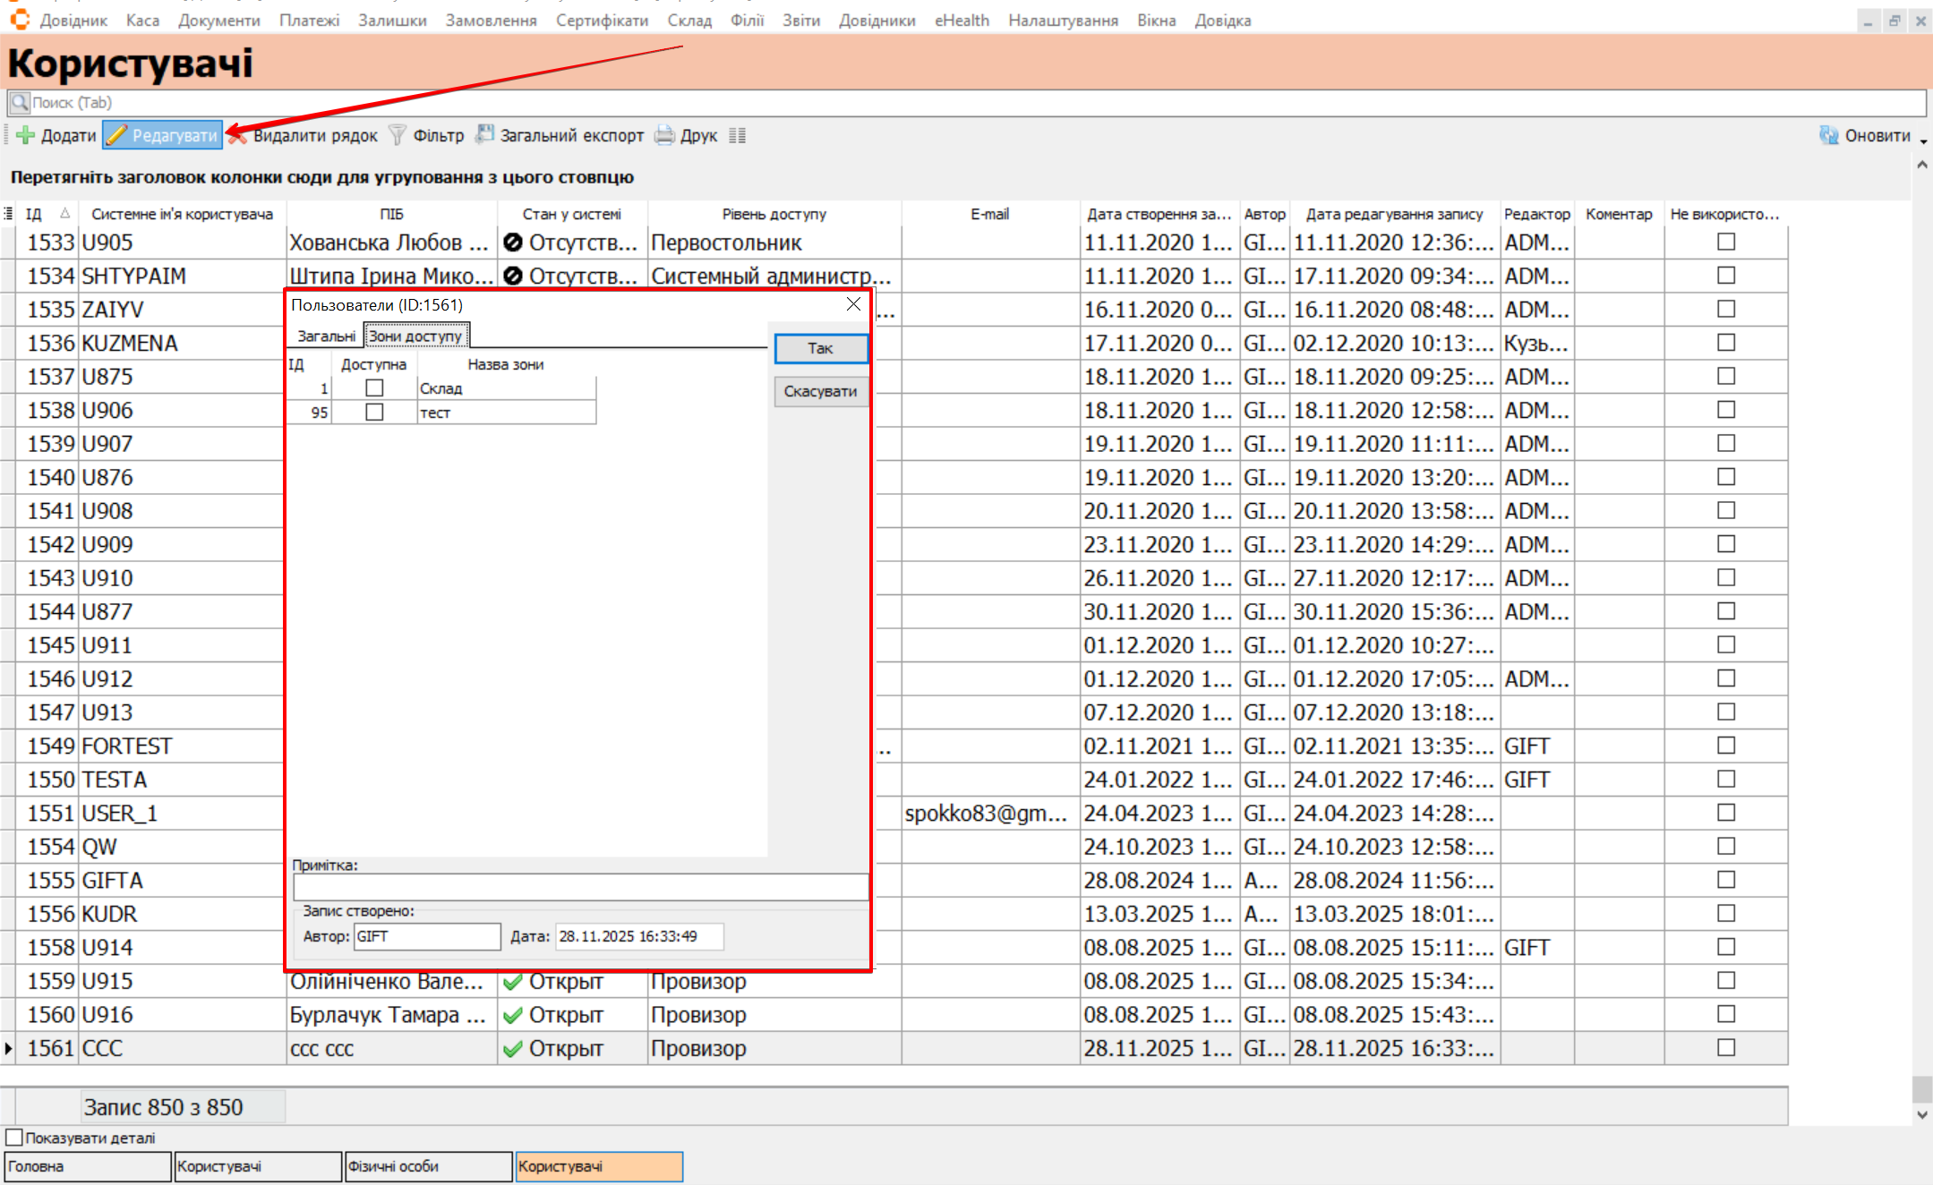1933x1185 pixels.
Task: Expand toolbar overflow arrow next to Оновити
Action: pos(1923,141)
